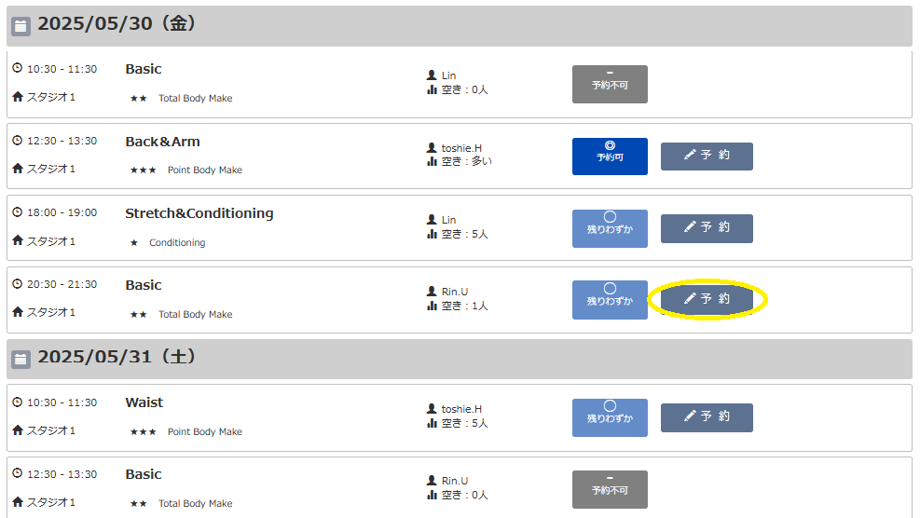Image resolution: width=920 pixels, height=518 pixels.
Task: Click clock icon for 12:30 Back&Arm class
Action: click(18, 140)
